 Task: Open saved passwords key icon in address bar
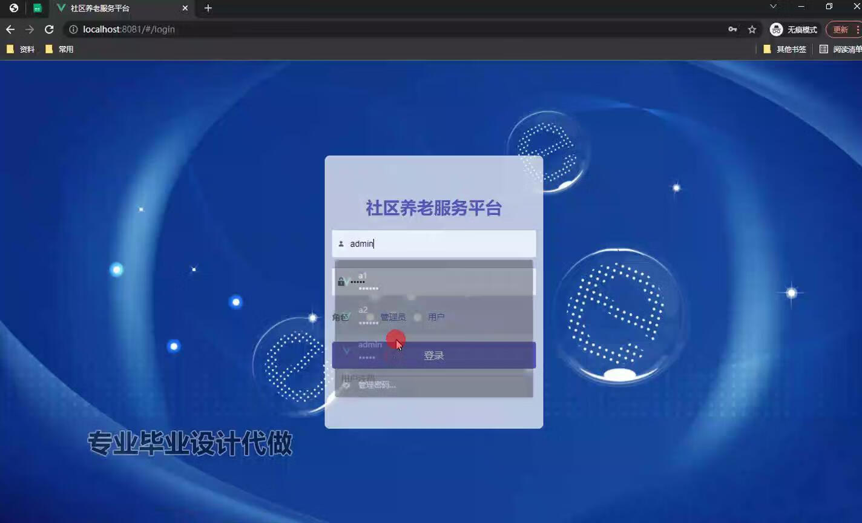[732, 29]
